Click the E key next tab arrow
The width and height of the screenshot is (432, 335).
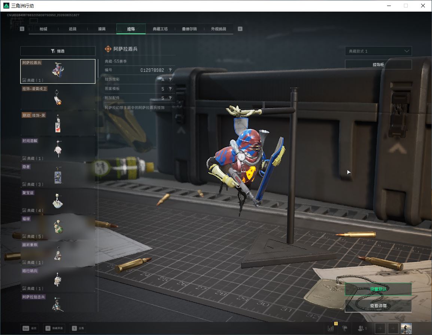pyautogui.click(x=240, y=29)
